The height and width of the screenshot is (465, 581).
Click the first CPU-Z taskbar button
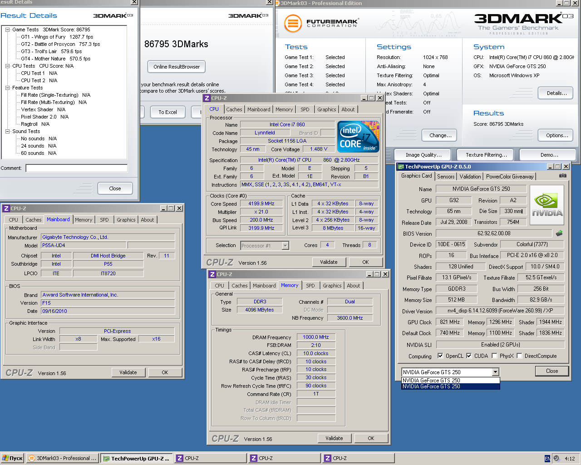click(x=210, y=459)
